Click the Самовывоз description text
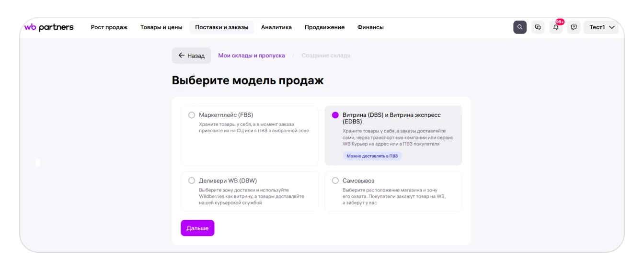The width and height of the screenshot is (644, 270). point(394,196)
